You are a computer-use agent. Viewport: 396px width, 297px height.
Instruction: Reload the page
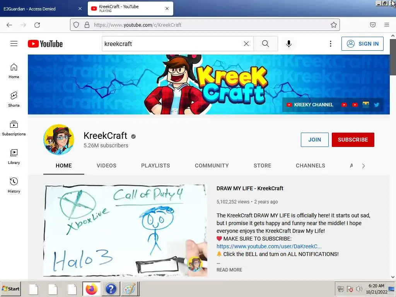pyautogui.click(x=37, y=25)
